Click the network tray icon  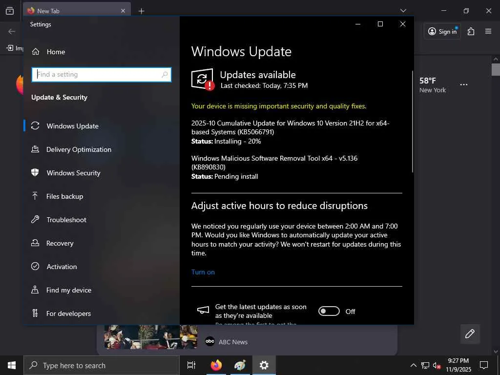(425, 365)
